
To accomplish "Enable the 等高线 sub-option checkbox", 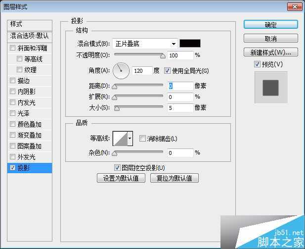I will click(x=19, y=58).
